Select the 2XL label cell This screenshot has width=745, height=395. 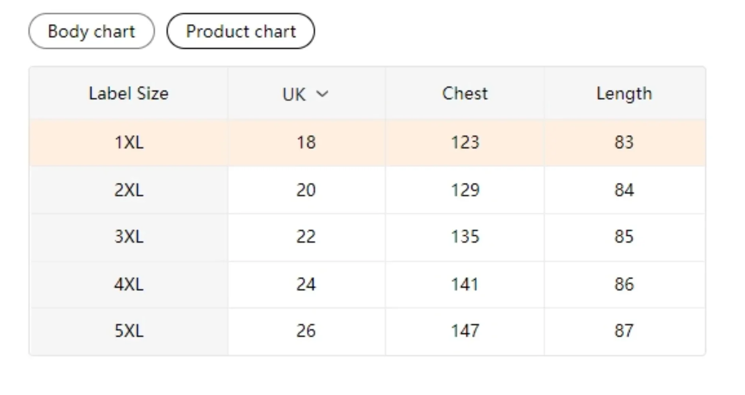[129, 190]
